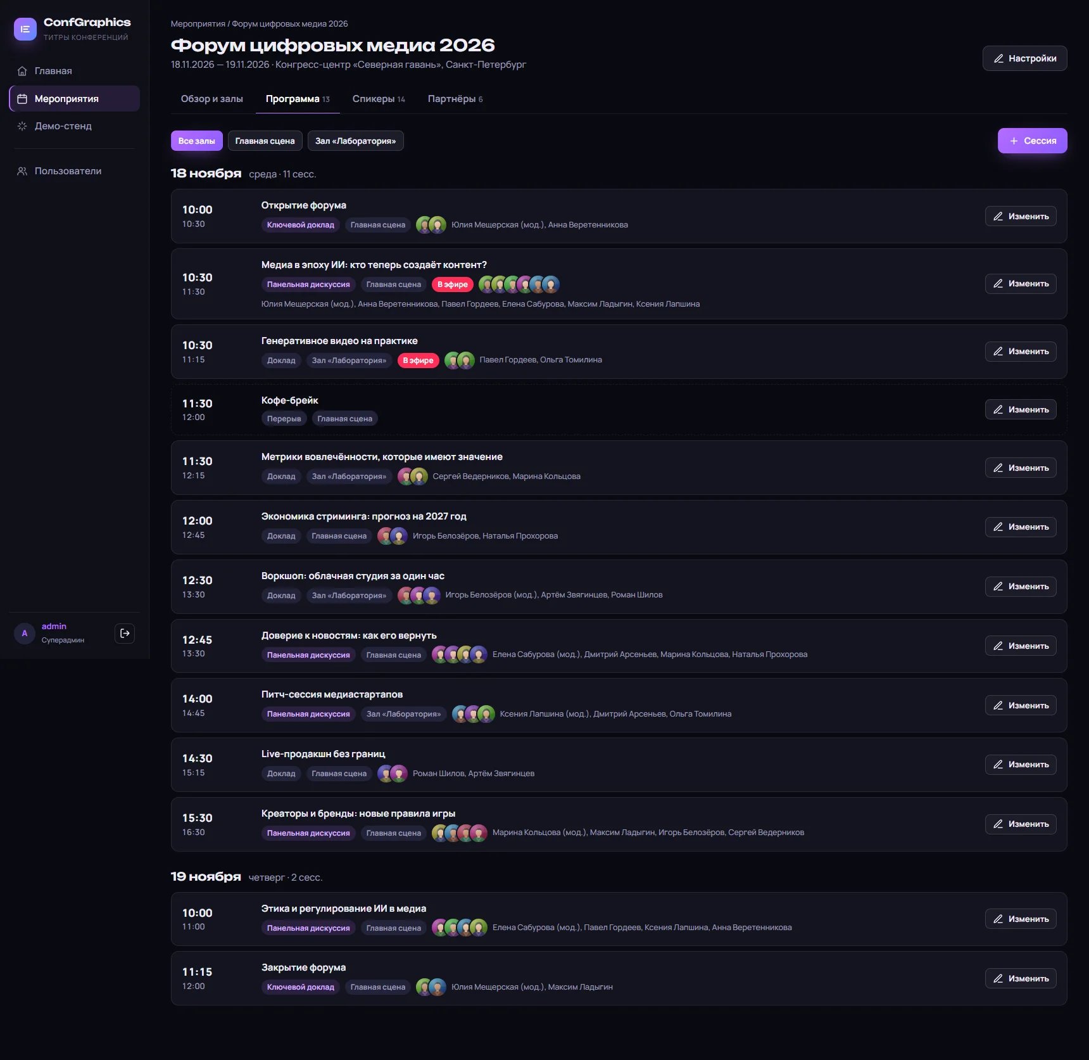This screenshot has height=1060, width=1089.
Task: Edit the Воркшоп: облачная студия session
Action: [x=1021, y=587]
